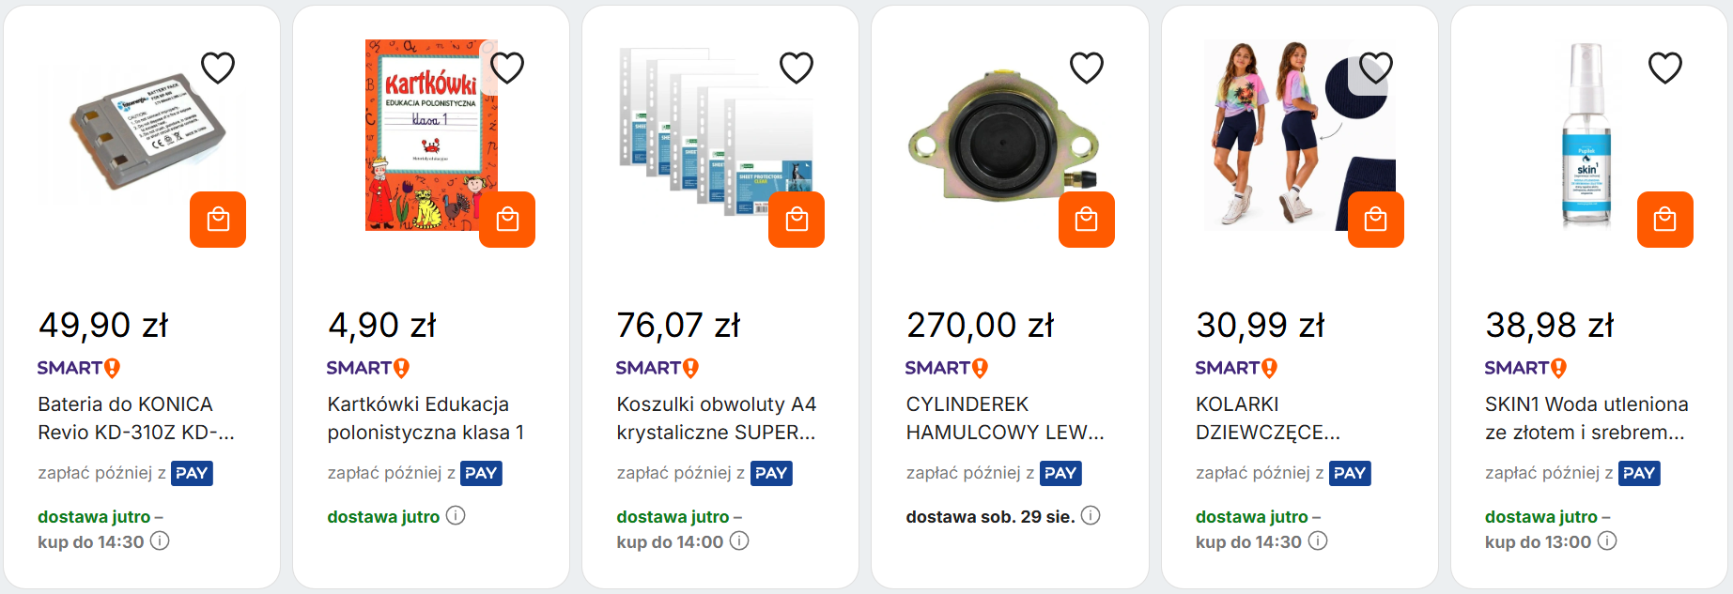
Task: Add Kartkówki book to cart
Action: (507, 220)
